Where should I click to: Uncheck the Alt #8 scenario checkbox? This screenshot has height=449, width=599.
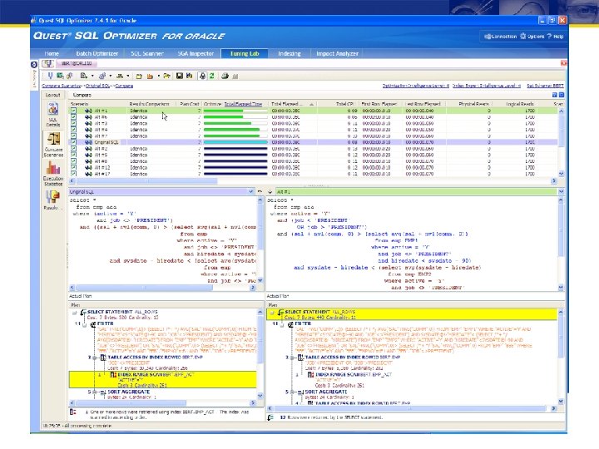[x=73, y=161]
